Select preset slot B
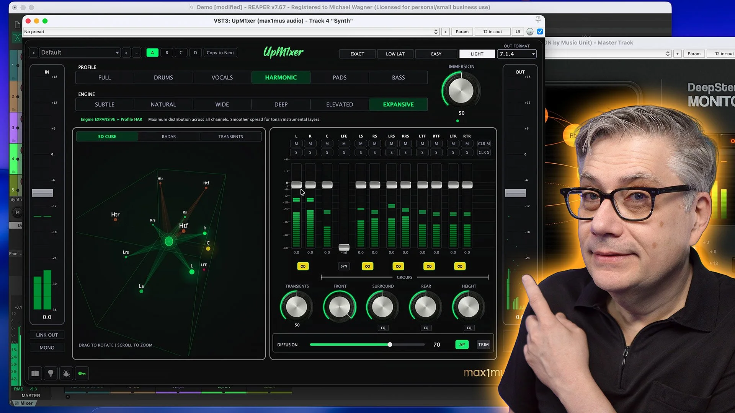735x413 pixels. pyautogui.click(x=167, y=52)
